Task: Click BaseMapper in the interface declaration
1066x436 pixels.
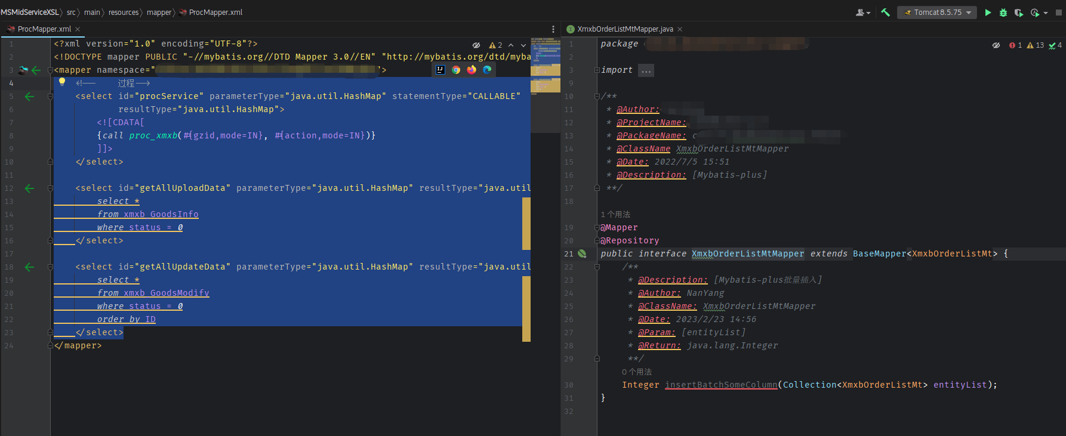Action: 880,253
